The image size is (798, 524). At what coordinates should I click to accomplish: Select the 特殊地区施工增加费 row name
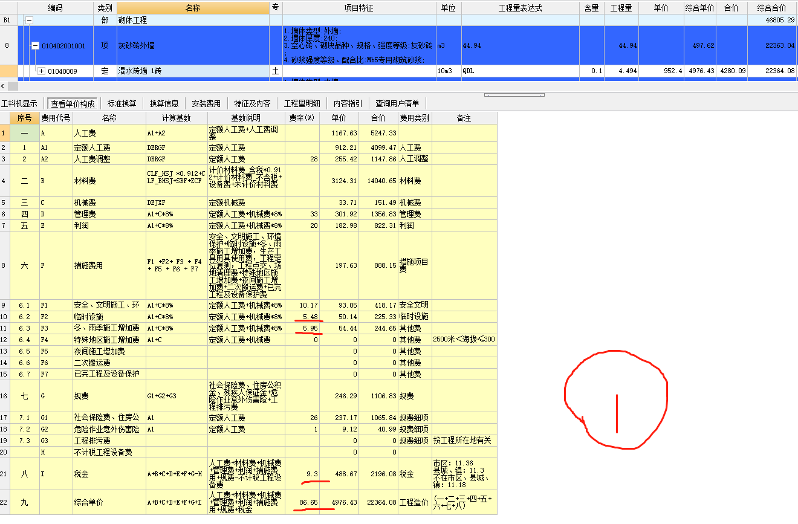tap(109, 340)
